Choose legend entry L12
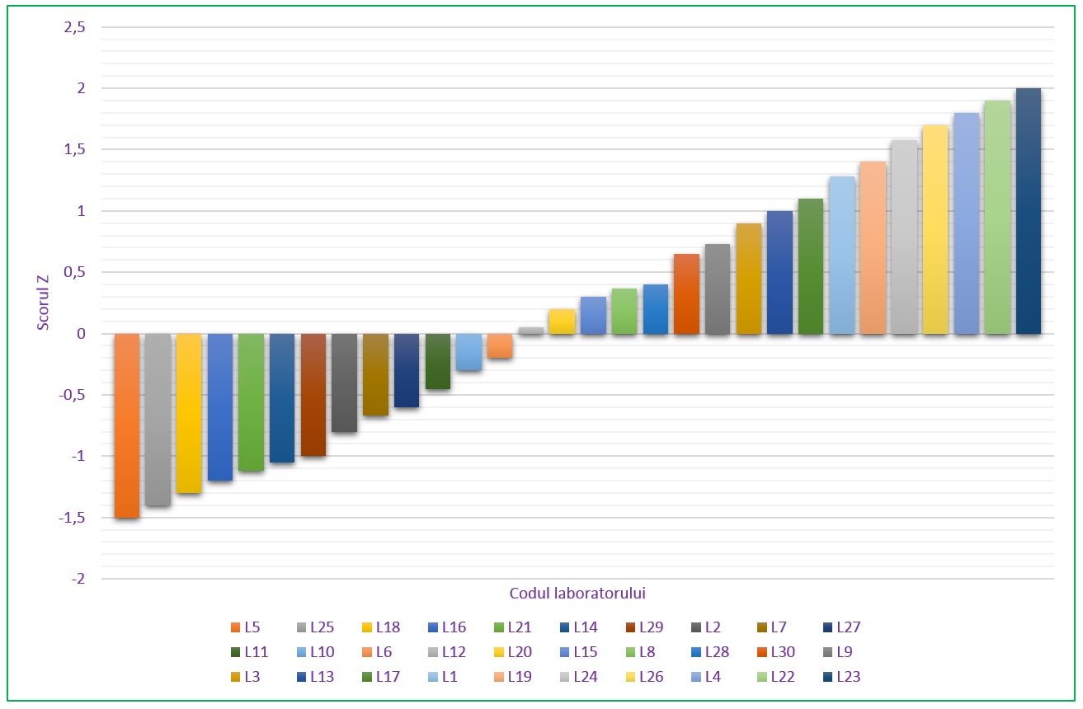 tap(447, 653)
